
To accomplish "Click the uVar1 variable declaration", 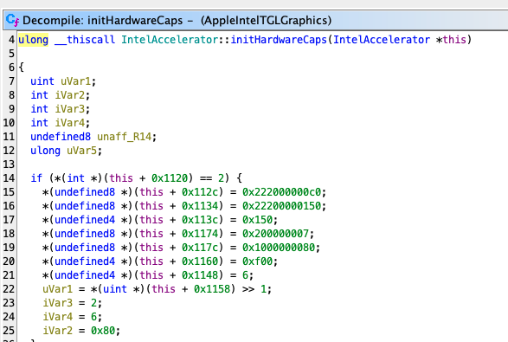I will tap(76, 81).
